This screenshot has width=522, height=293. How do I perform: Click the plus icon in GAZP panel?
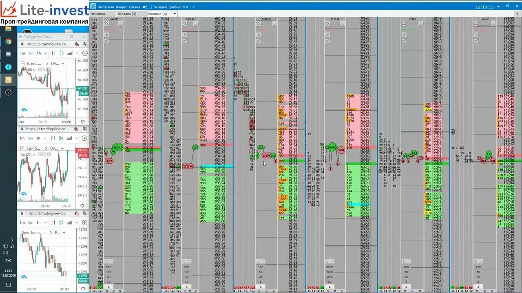click(106, 35)
